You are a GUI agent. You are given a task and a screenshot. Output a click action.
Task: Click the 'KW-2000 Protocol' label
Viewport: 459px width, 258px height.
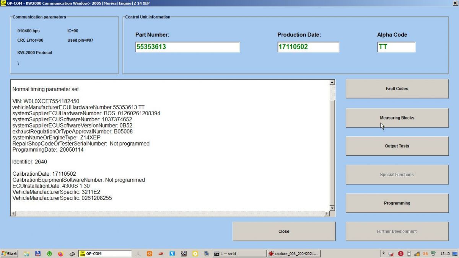[35, 52]
